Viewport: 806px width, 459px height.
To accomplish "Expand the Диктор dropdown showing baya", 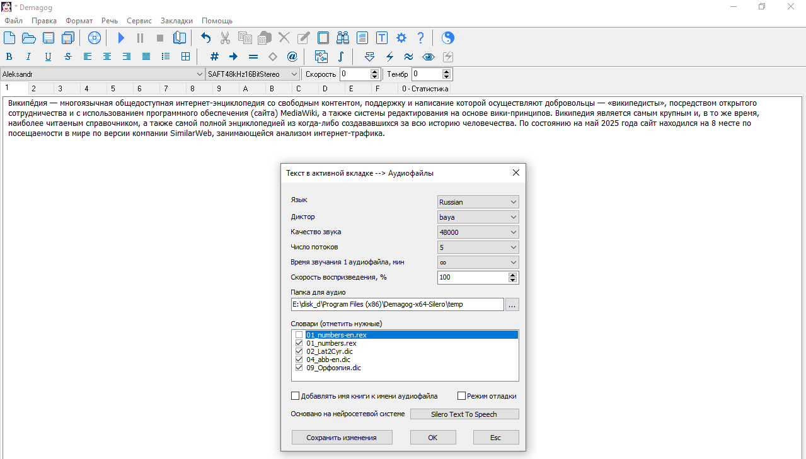I will pyautogui.click(x=478, y=217).
